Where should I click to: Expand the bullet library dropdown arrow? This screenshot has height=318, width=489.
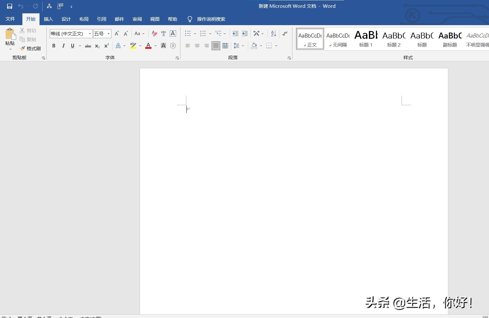(195, 34)
